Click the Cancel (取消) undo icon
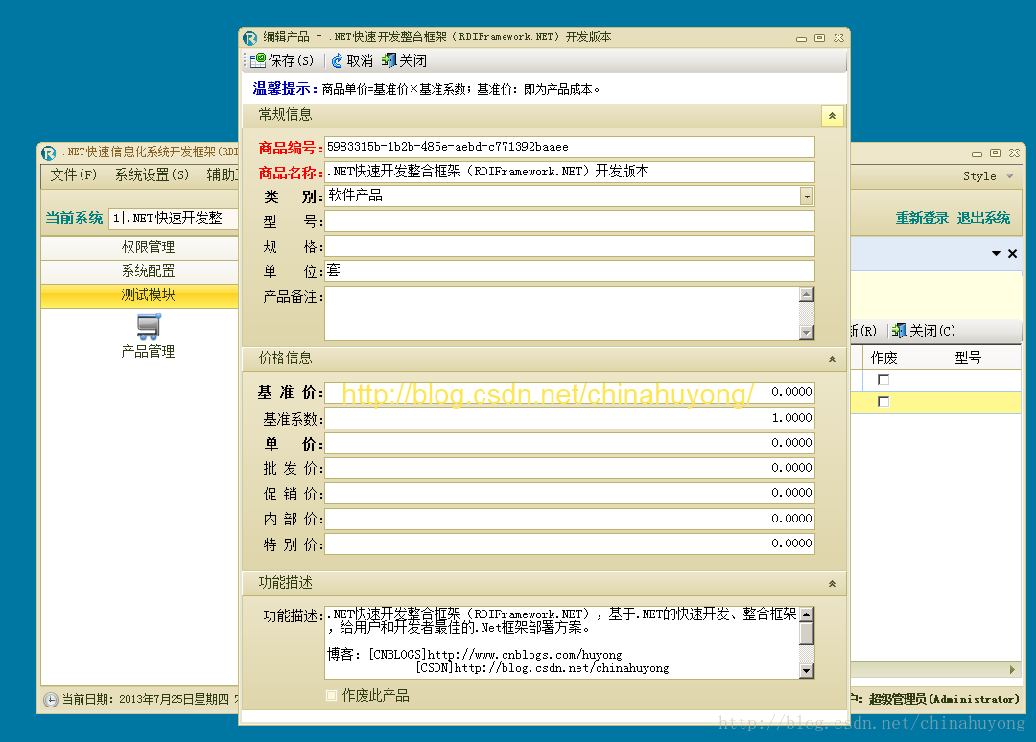Image resolution: width=1036 pixels, height=742 pixels. (x=337, y=60)
